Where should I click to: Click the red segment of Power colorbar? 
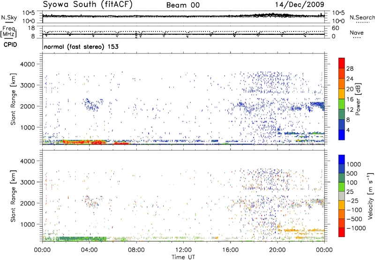pyautogui.click(x=342, y=63)
